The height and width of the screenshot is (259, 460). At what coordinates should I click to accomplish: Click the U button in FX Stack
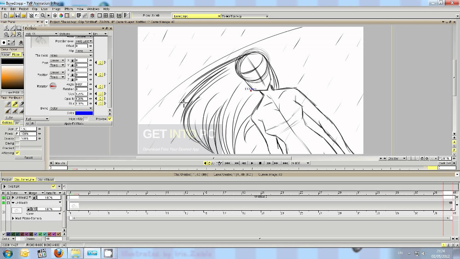[28, 123]
